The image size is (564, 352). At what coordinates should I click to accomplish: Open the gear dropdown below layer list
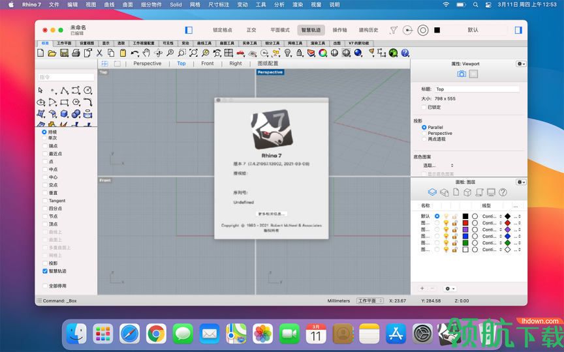click(x=450, y=288)
